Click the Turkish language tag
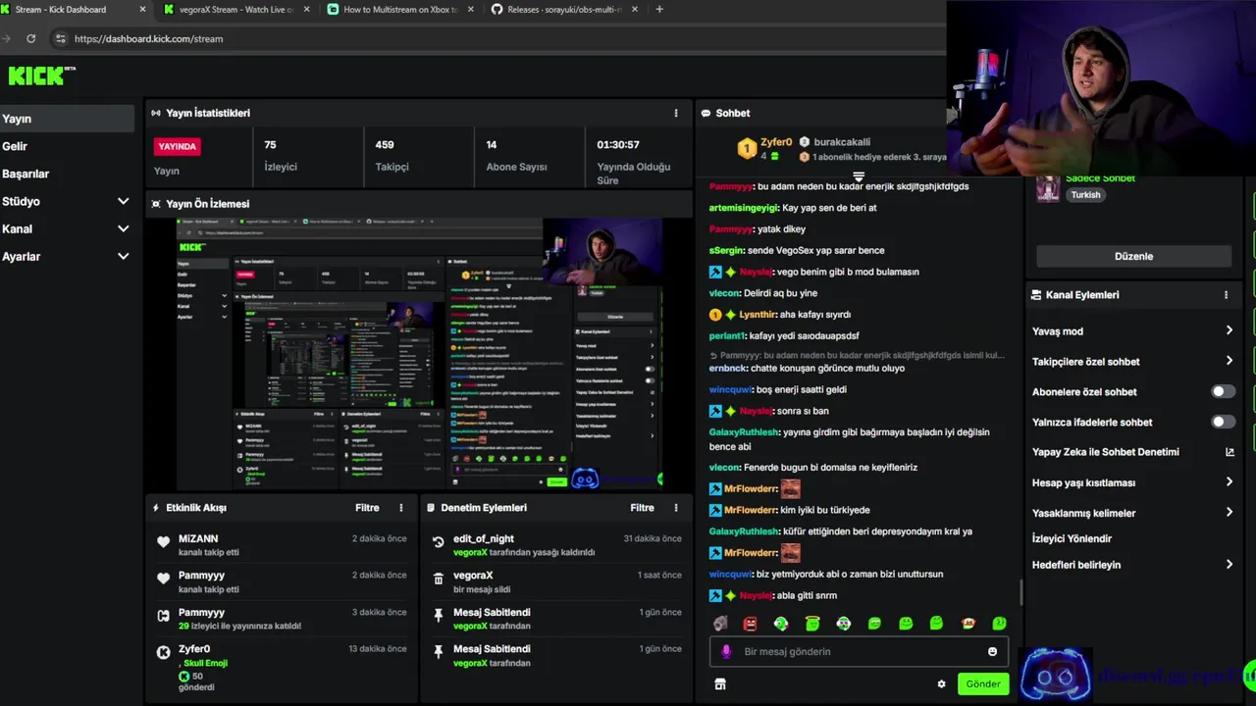The image size is (1256, 706). pos(1085,194)
